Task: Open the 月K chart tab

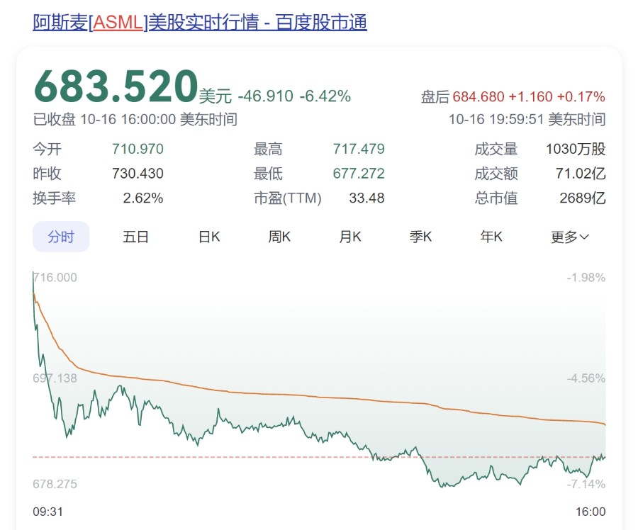Action: tap(350, 237)
